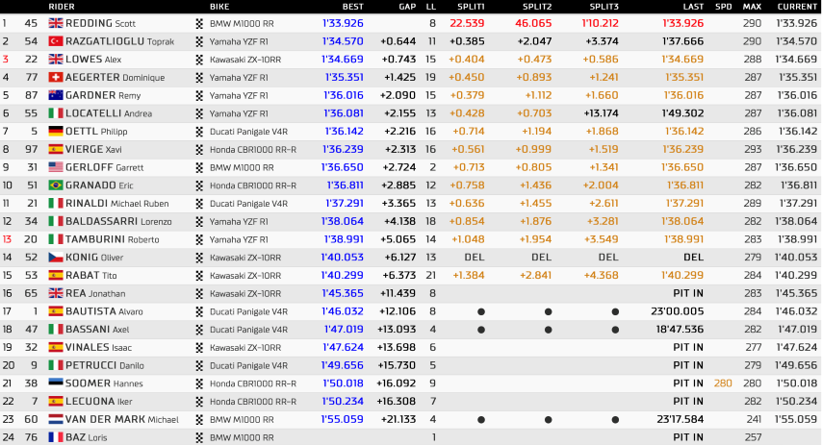This screenshot has height=445, width=822.
Task: Click best lap time 1'33.926 in blue
Action: (x=343, y=24)
